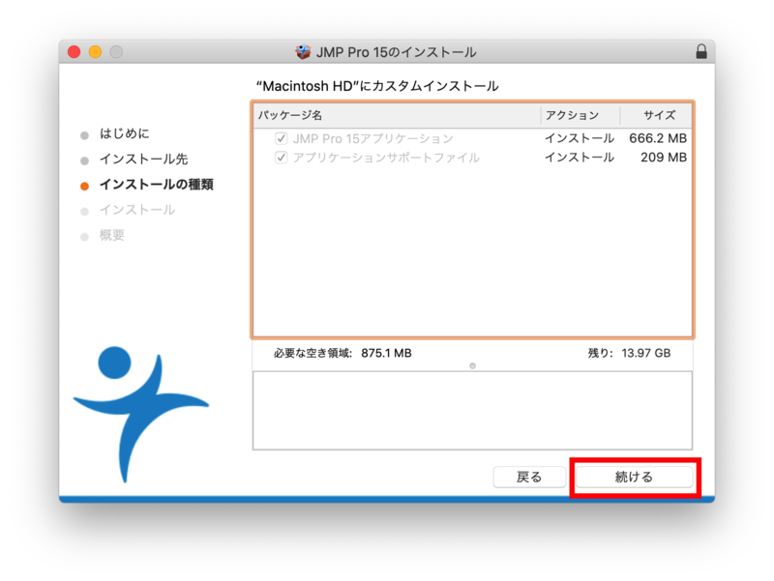The width and height of the screenshot is (774, 581).
Task: Click the 209 MB size value
Action: click(664, 158)
